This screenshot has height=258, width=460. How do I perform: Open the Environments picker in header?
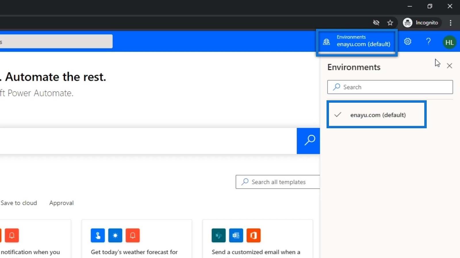357,42
